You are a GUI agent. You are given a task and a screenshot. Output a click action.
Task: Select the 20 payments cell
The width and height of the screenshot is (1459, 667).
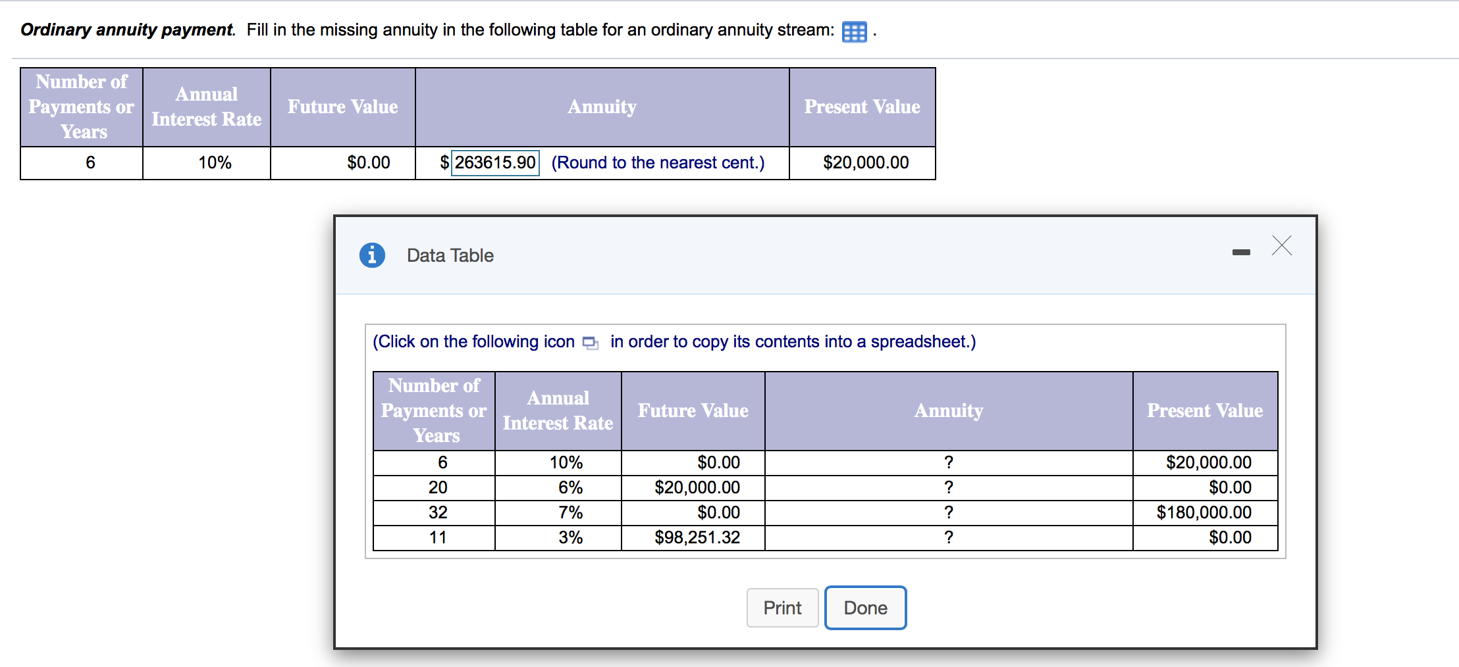(x=438, y=487)
